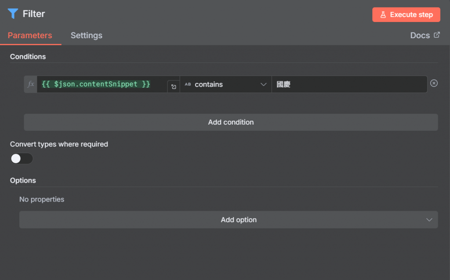The width and height of the screenshot is (450, 280).
Task: Click the Docs link text
Action: click(420, 36)
